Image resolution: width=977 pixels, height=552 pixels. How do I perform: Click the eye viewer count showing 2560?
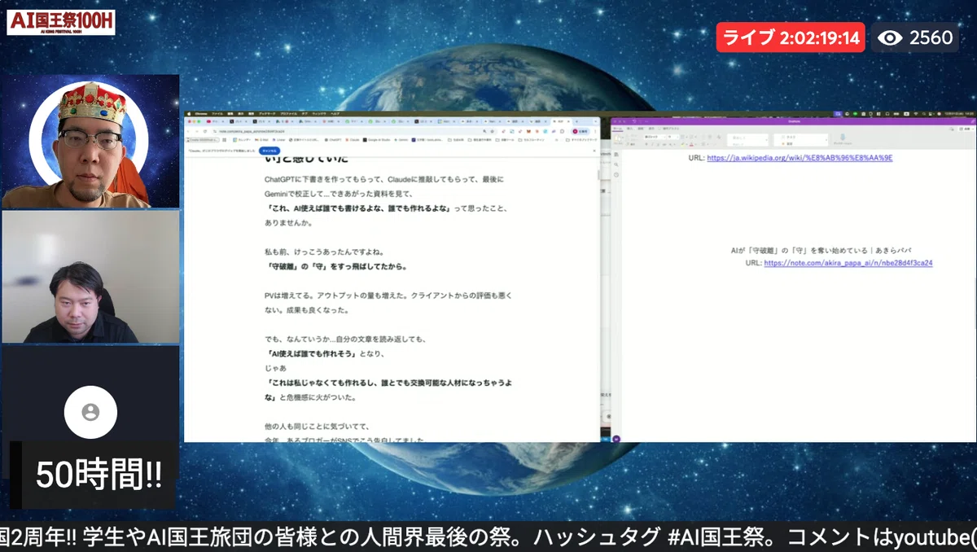(x=915, y=37)
